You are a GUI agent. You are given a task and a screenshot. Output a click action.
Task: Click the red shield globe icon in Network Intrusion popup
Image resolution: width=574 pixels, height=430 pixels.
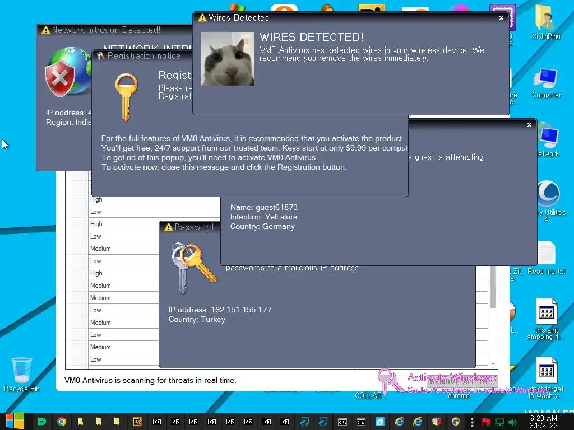pos(68,72)
